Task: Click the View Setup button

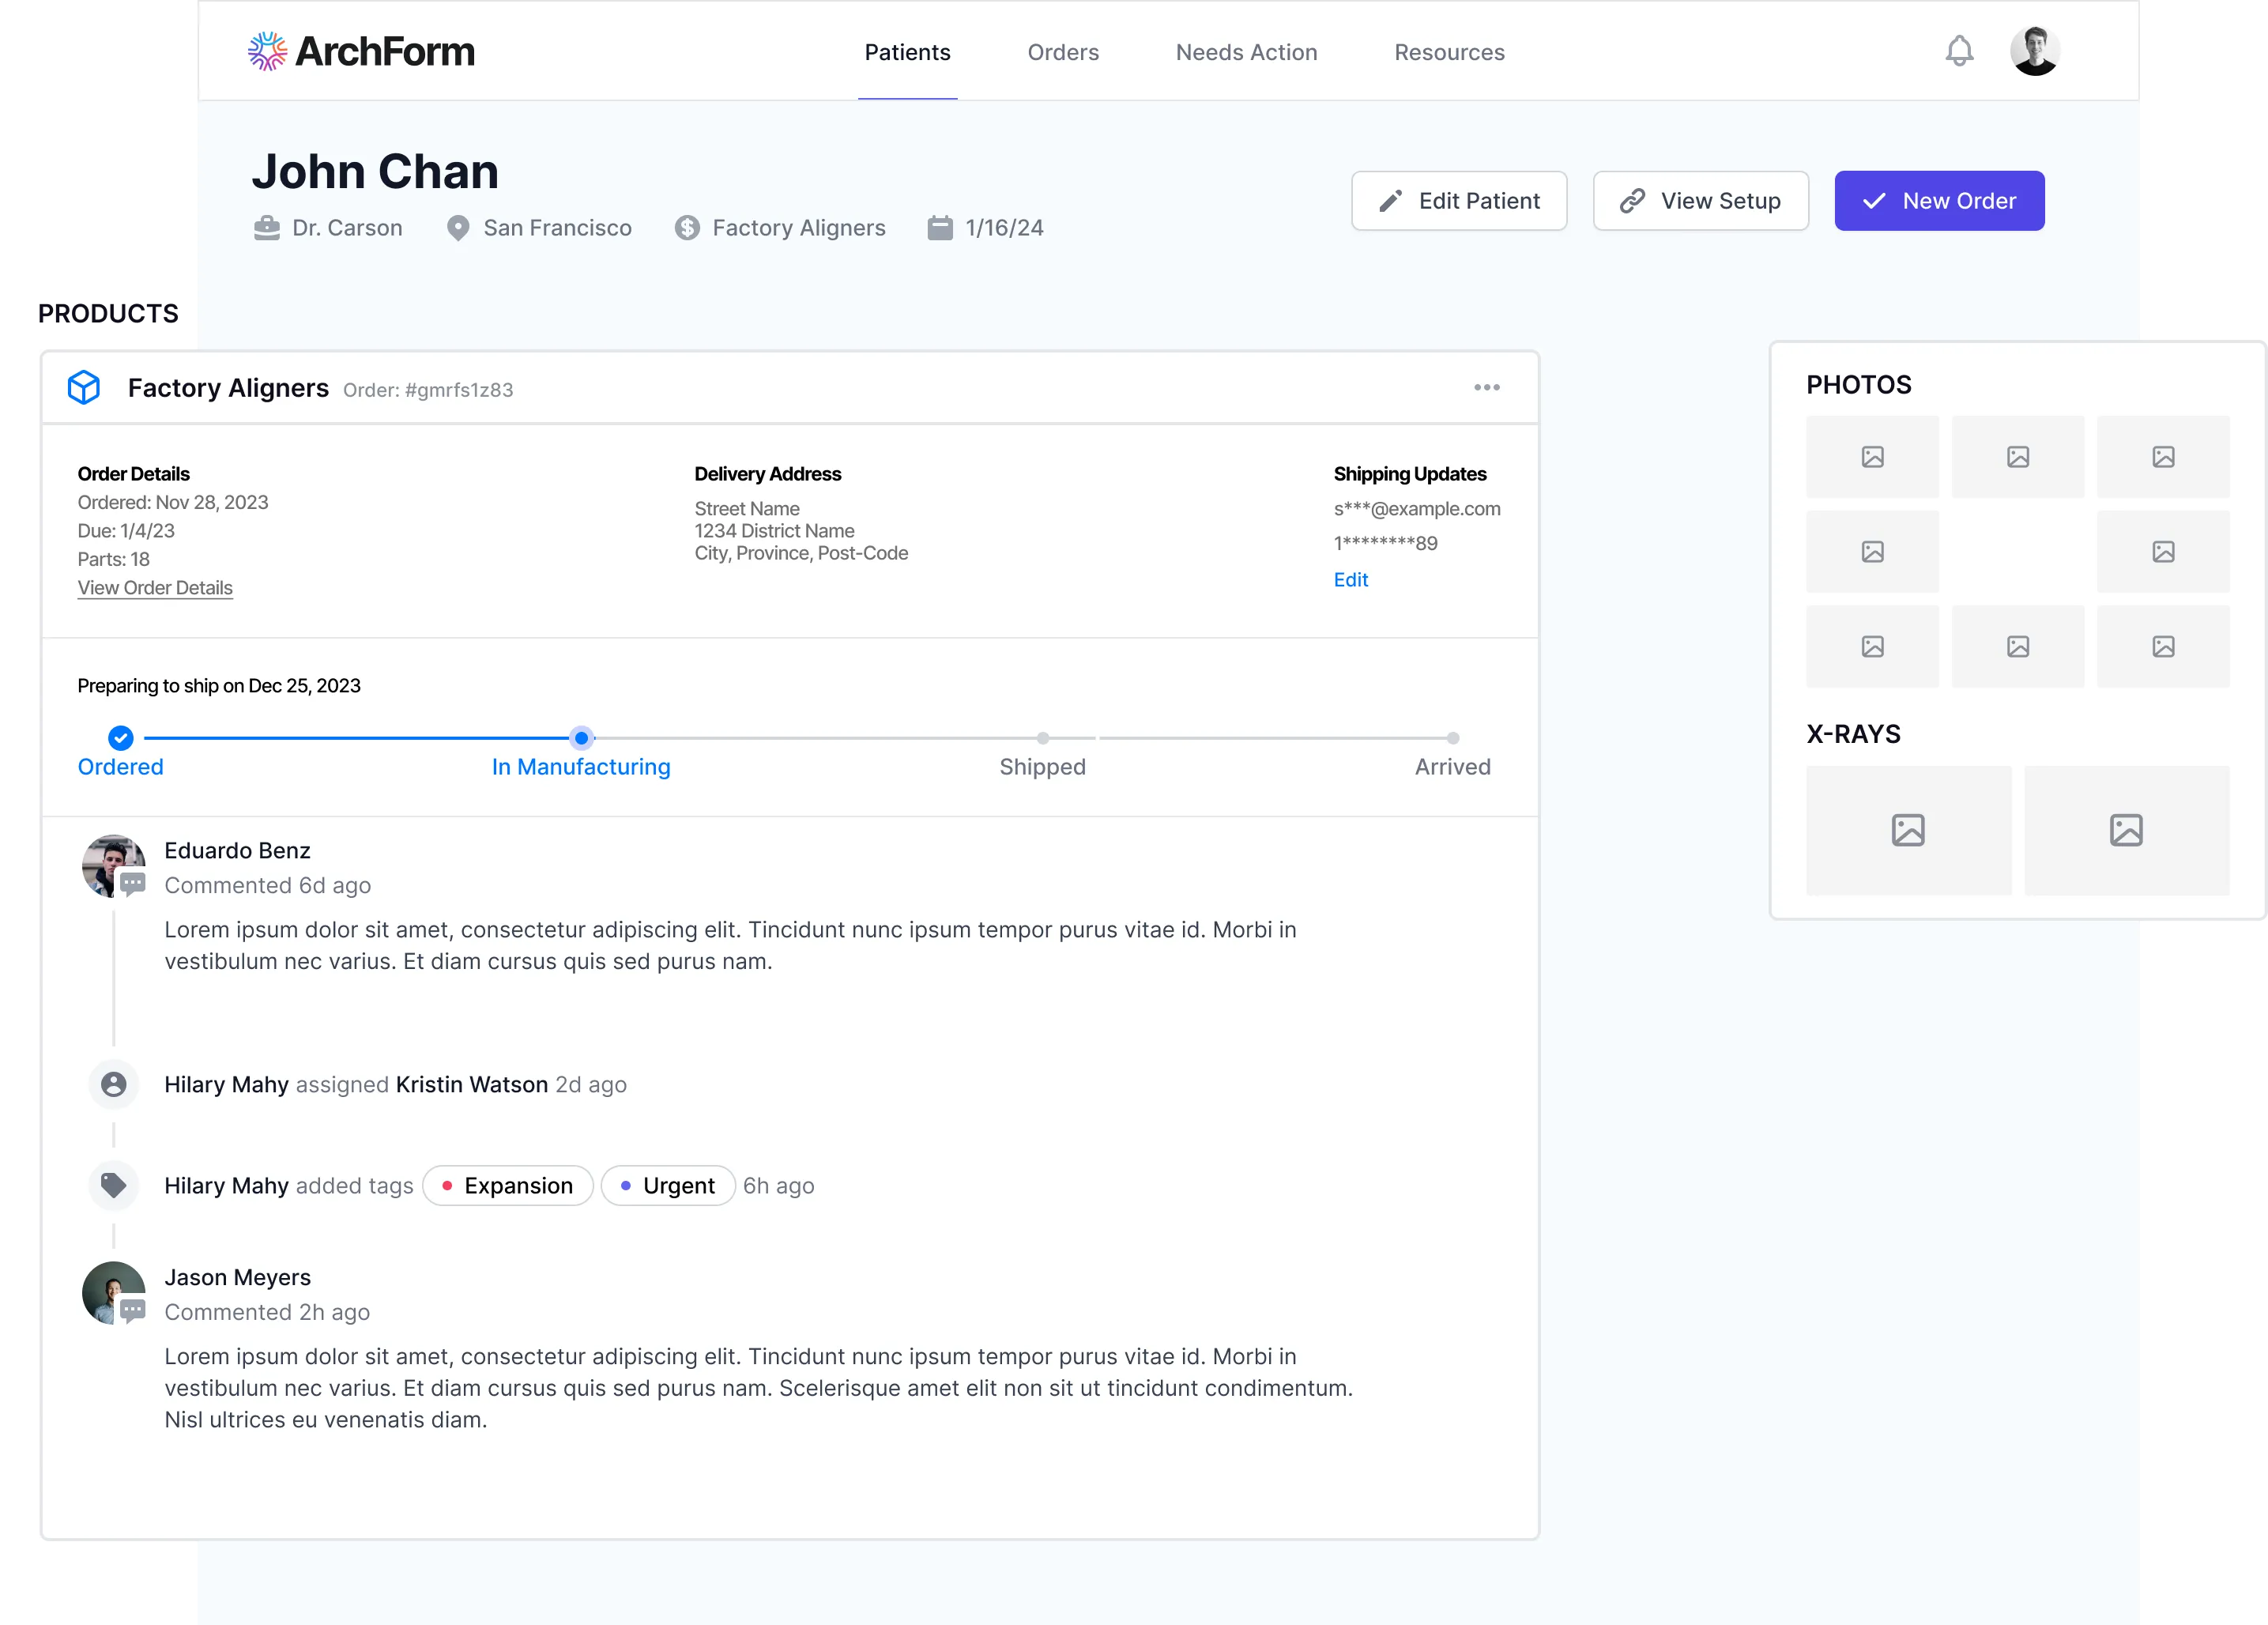Action: point(1700,201)
